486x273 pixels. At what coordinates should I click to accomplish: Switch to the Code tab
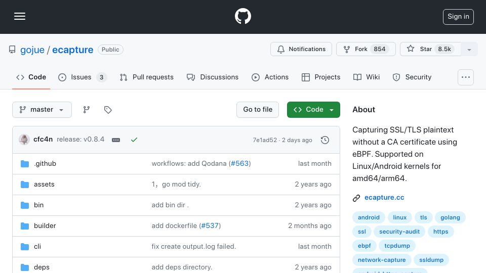click(31, 77)
